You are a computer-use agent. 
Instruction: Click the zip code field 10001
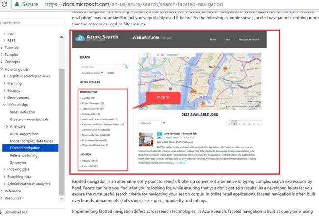click(112, 73)
